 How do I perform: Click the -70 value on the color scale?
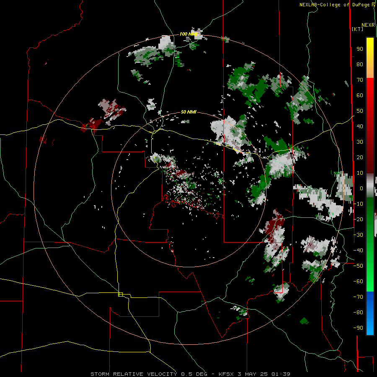(358, 297)
